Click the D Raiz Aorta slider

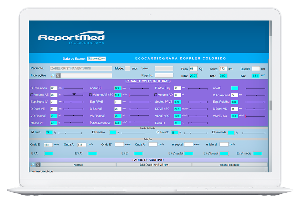(x=73, y=88)
